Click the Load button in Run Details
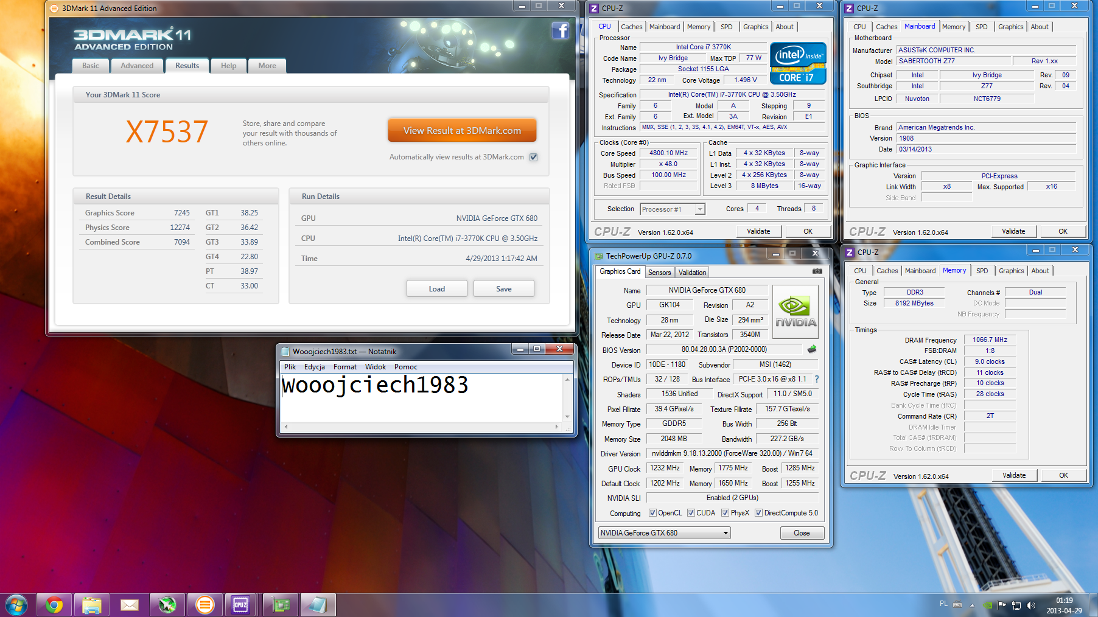 click(437, 288)
